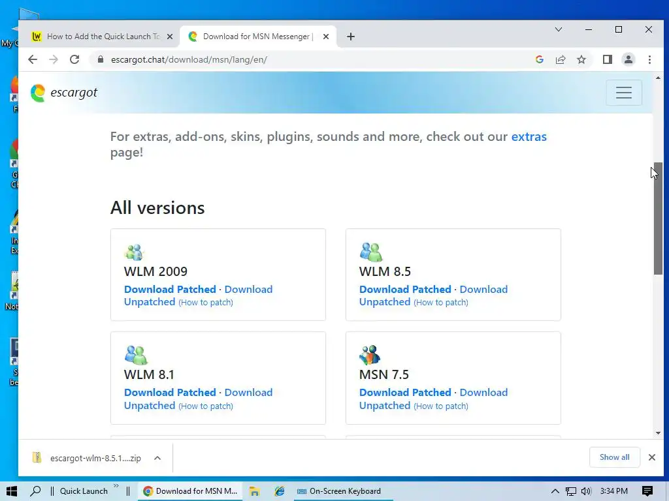Click the browser forward arrow

(54, 59)
